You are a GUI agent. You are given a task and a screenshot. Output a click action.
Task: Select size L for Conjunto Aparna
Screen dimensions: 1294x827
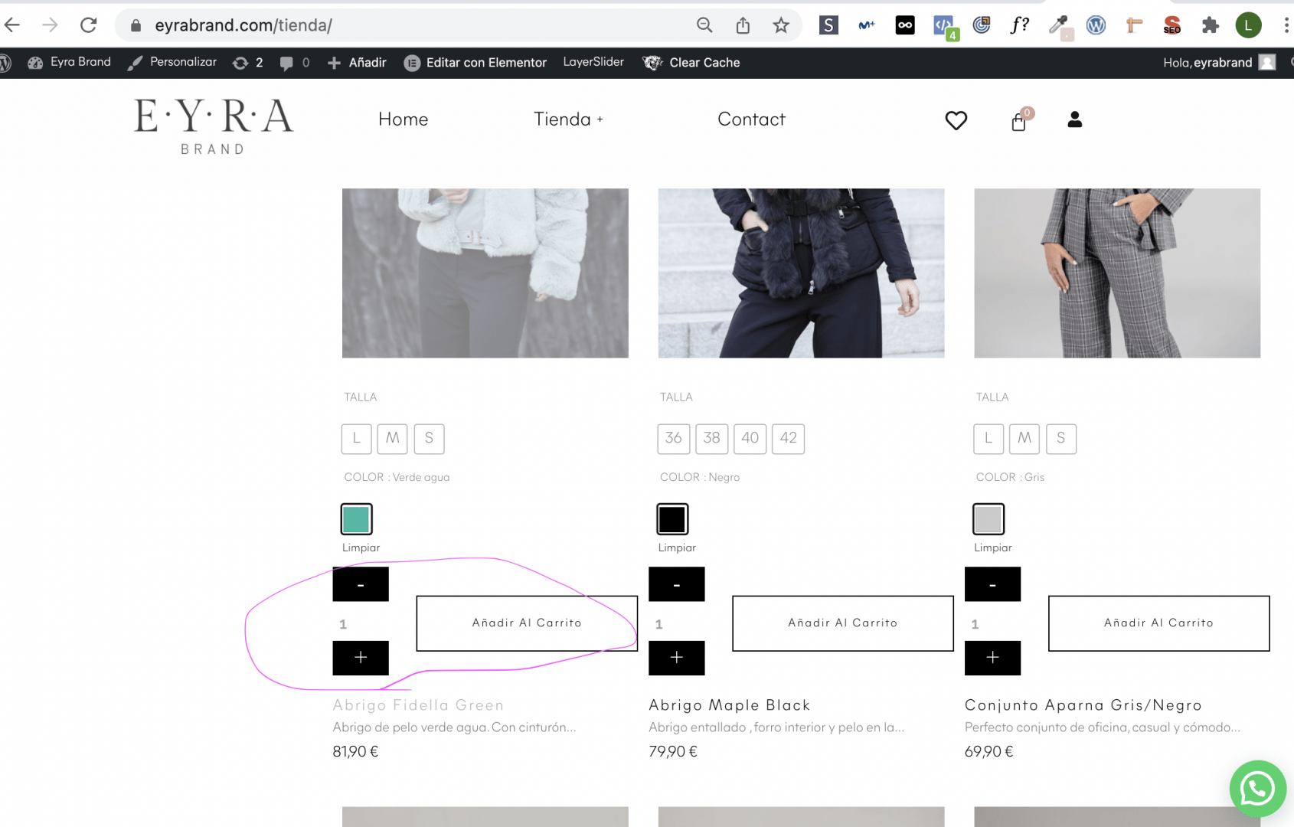988,439
